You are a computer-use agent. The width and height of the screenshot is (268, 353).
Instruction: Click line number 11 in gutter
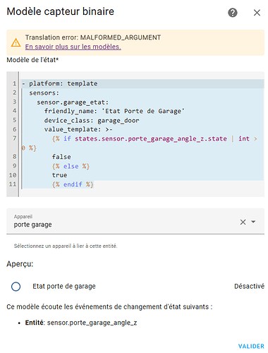(x=13, y=184)
